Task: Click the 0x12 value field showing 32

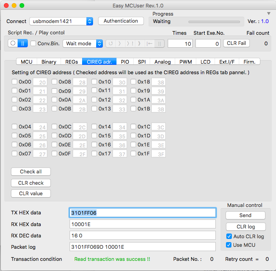Action: (120, 100)
